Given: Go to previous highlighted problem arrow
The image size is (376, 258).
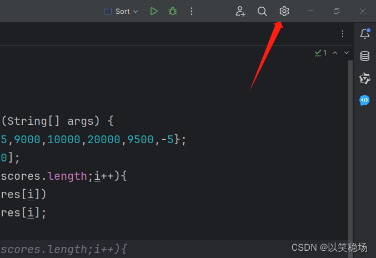Looking at the screenshot, I should pos(335,53).
